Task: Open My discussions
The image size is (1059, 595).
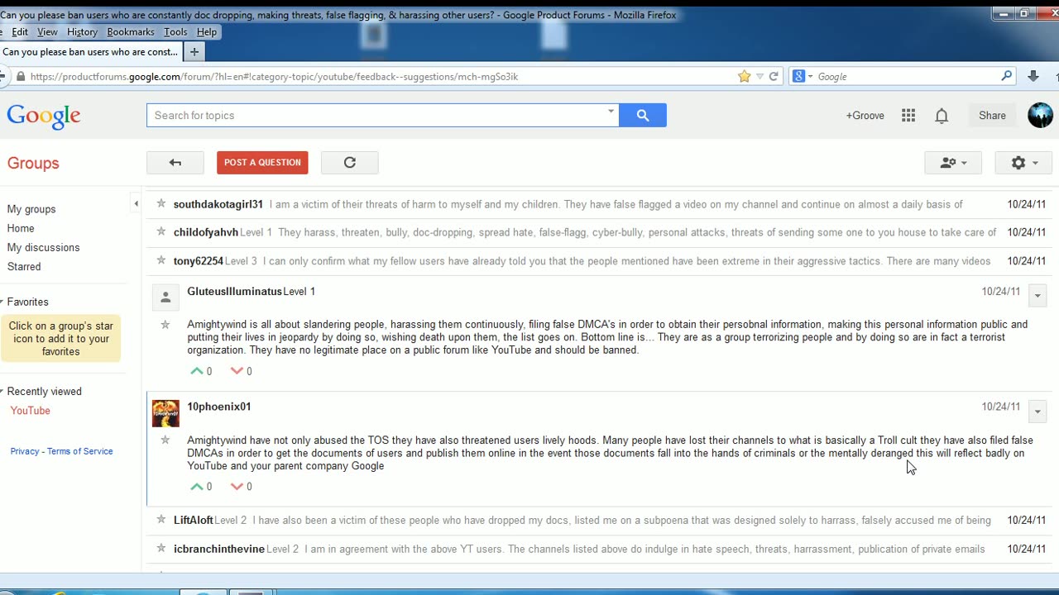Action: [x=43, y=247]
